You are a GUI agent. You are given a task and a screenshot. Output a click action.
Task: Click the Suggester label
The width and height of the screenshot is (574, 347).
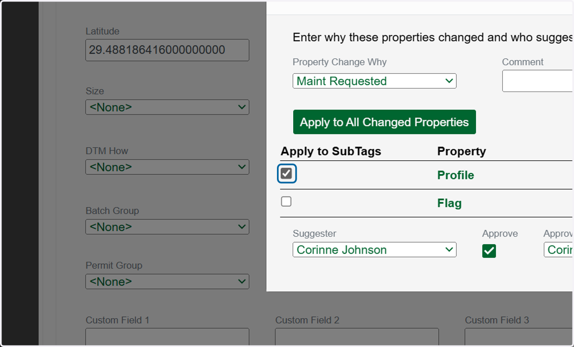[x=314, y=234]
